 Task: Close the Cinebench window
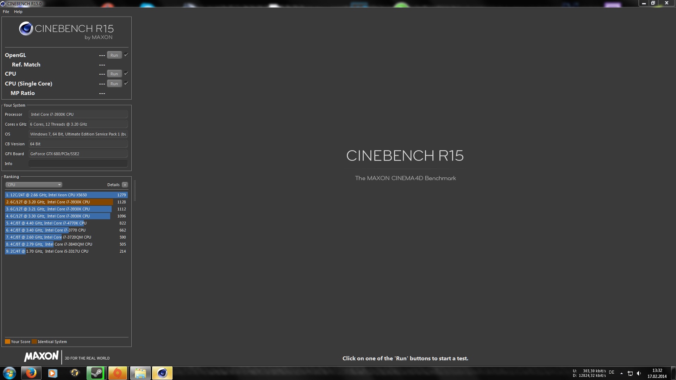(x=666, y=3)
